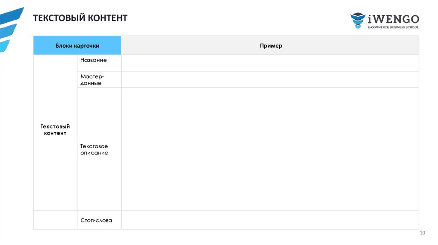Click the empty example cell beside 'Текстовое описание'

pyautogui.click(x=270, y=149)
